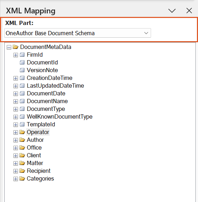Viewport: 198px width, 202px height.
Task: Open the XML Part dropdown
Action: [x=78, y=33]
